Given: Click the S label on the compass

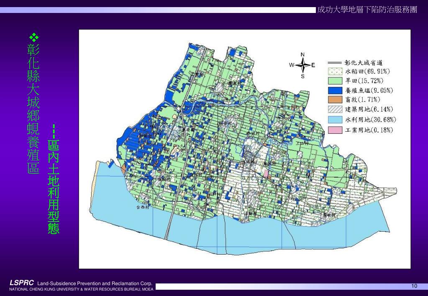Looking at the screenshot, I should click(303, 77).
